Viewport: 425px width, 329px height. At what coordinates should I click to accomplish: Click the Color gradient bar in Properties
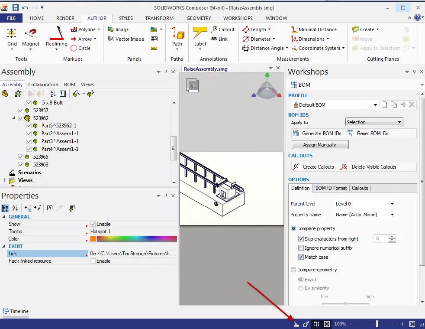pyautogui.click(x=137, y=239)
